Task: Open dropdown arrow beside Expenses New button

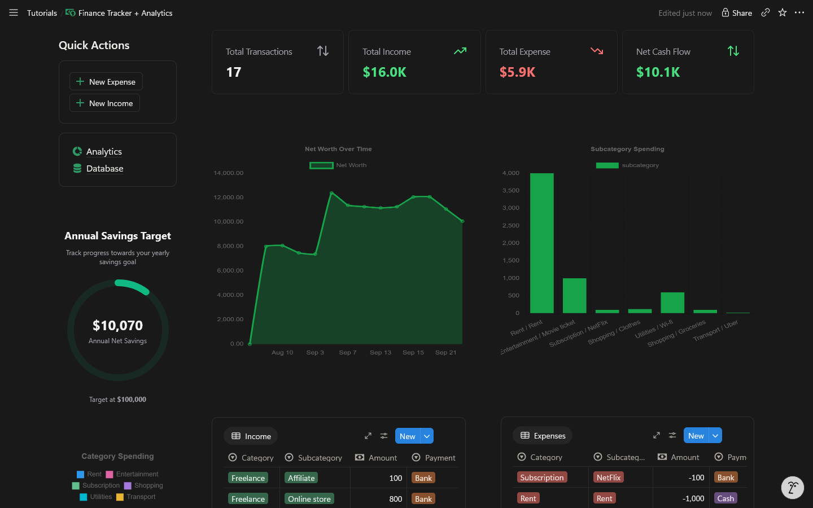Action: [715, 435]
